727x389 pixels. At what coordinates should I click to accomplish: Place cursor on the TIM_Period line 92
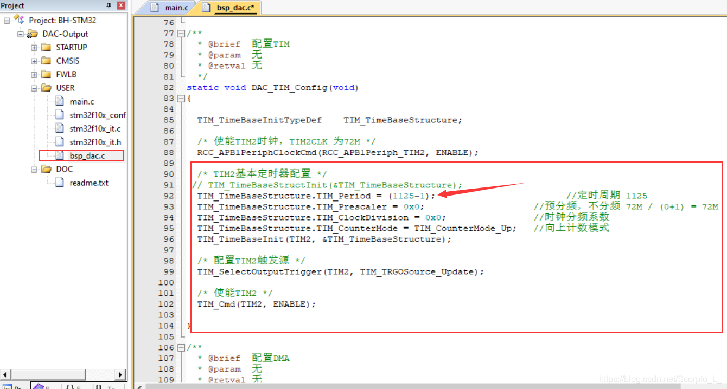pyautogui.click(x=316, y=196)
